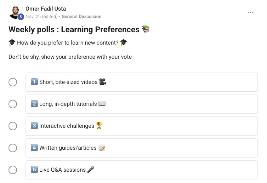Click the books emoji in the poll title
The image size is (267, 183).
[146, 29]
